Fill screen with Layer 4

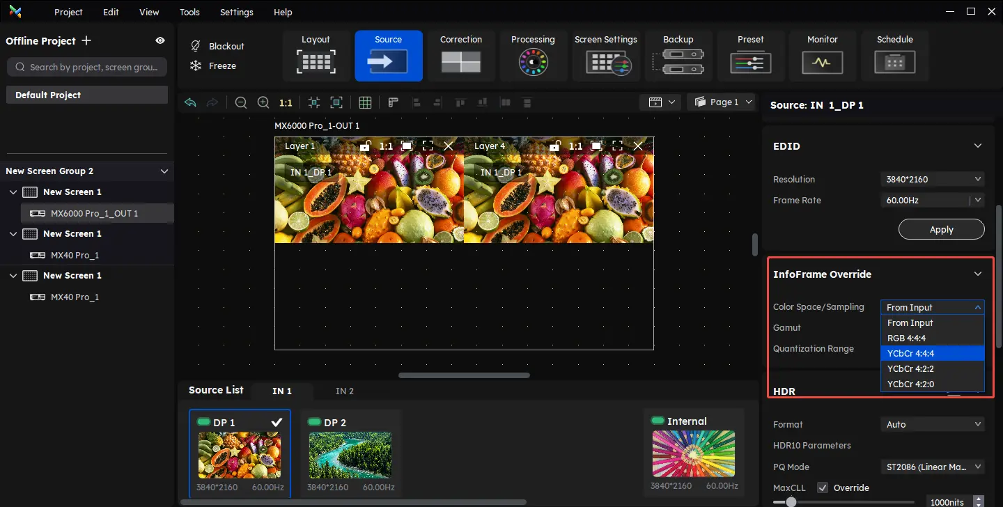[596, 146]
